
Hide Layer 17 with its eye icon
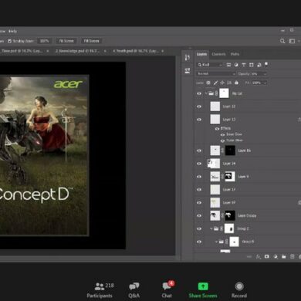tap(199, 190)
